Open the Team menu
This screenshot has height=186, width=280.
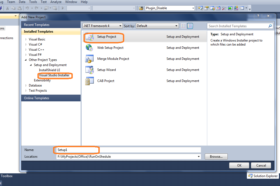pos(11,2)
